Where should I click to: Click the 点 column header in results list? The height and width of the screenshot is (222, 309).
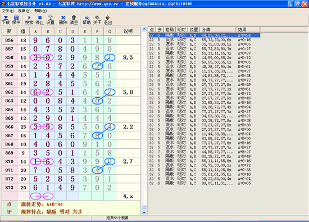152,30
